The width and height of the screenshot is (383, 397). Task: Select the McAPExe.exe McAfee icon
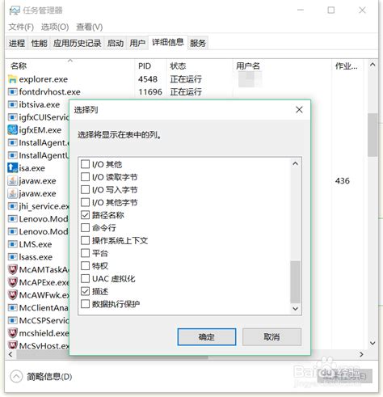click(12, 282)
